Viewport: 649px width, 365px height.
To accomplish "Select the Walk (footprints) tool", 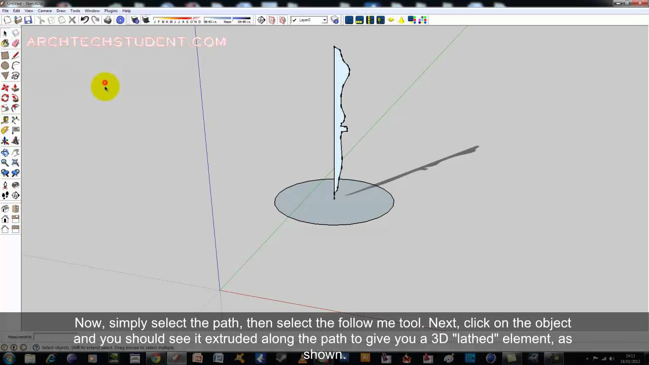I will (5, 196).
